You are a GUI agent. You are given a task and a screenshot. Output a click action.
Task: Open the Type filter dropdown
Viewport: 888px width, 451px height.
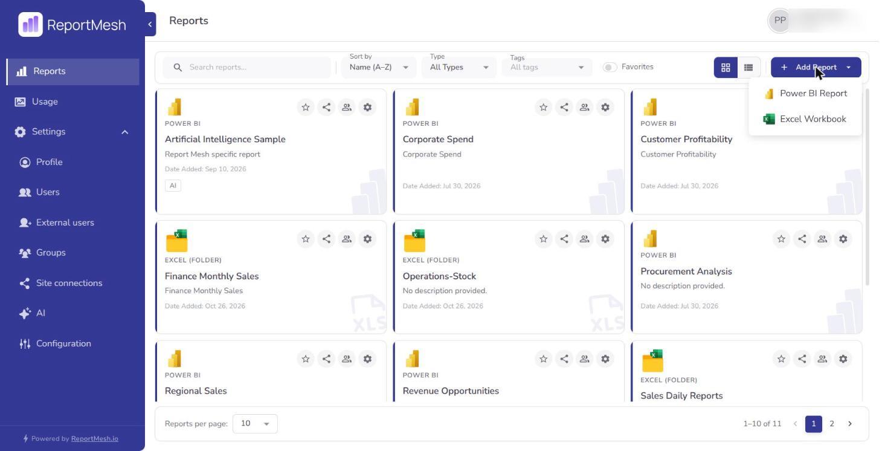click(x=459, y=67)
